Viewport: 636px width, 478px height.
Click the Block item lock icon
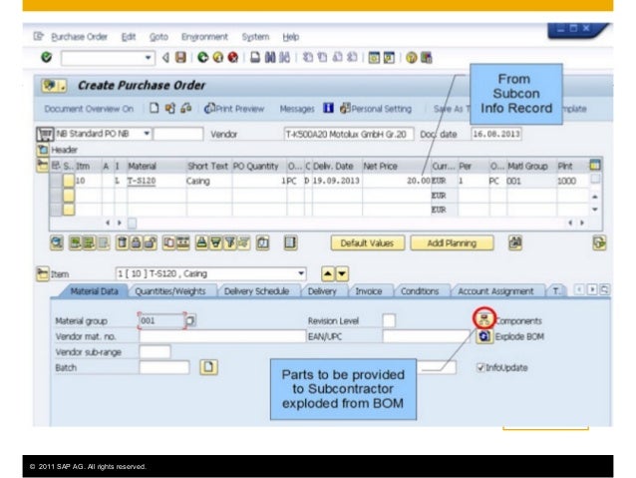(x=136, y=242)
